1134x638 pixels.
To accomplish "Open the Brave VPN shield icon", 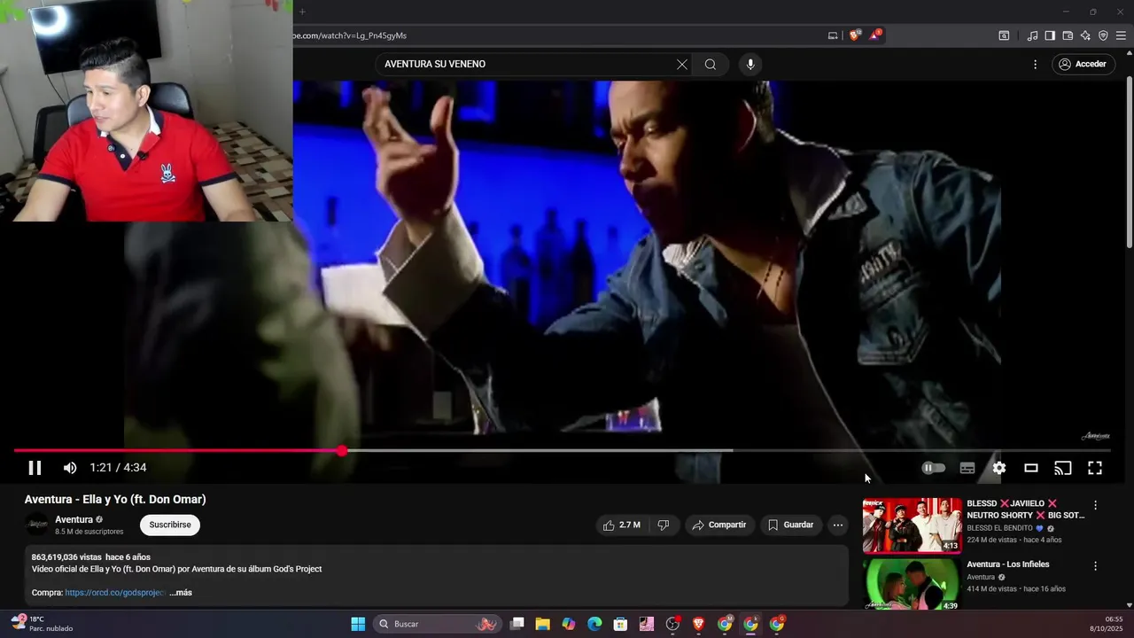I will click(1103, 35).
